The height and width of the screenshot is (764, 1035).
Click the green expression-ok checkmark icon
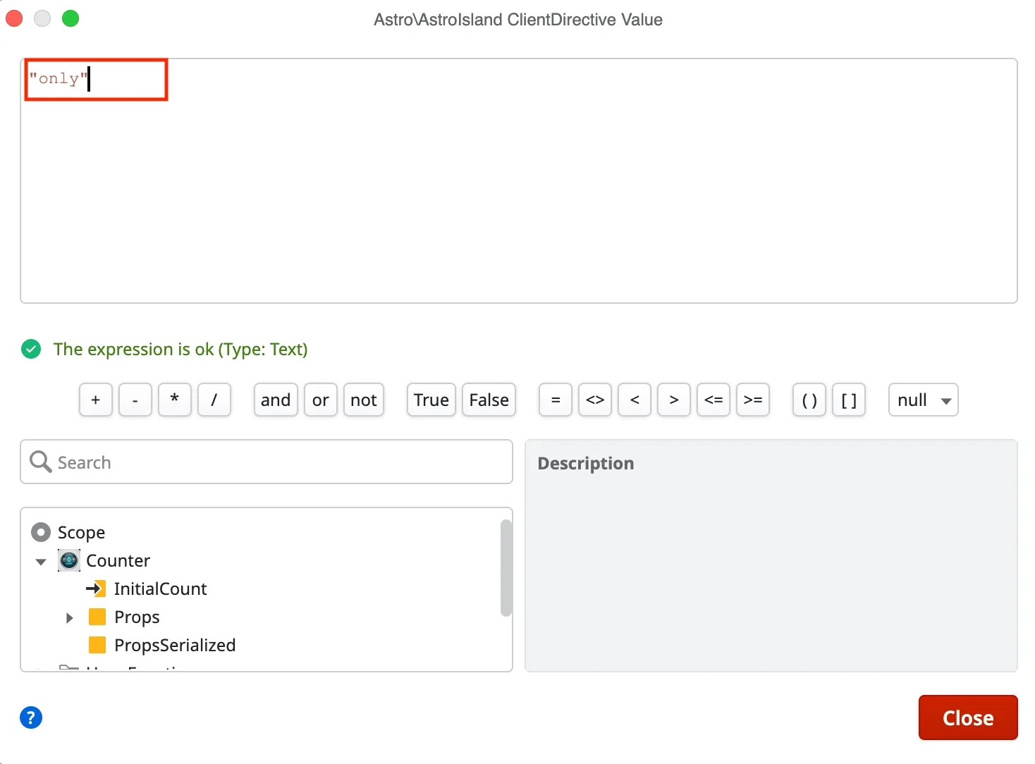tap(31, 349)
